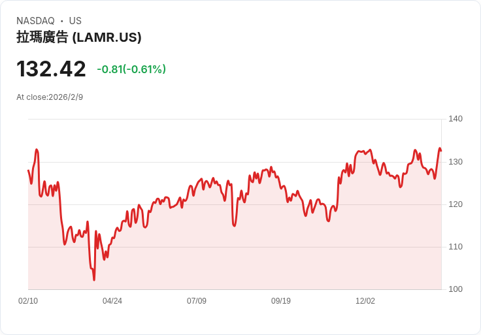Select the -0.81(-0.61%) price change text

coord(131,69)
